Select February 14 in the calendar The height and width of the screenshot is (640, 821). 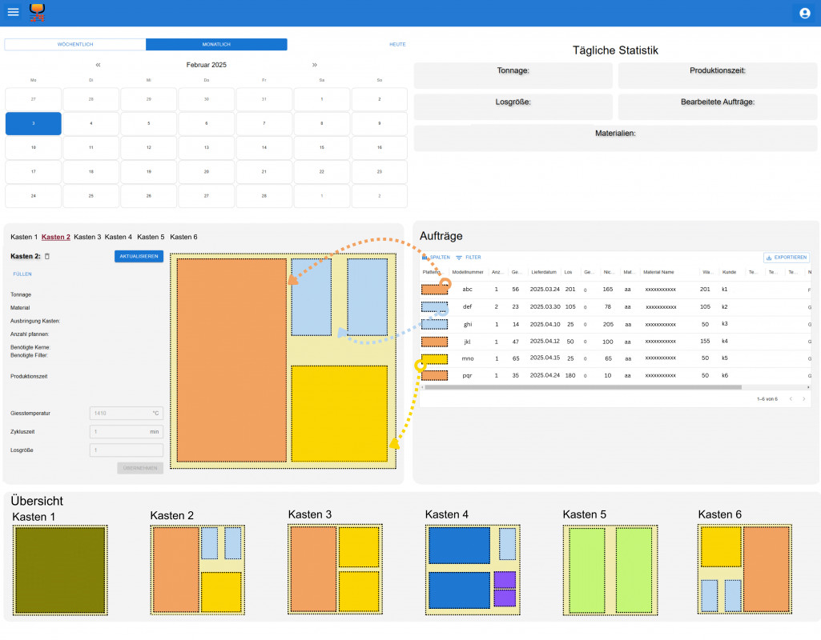coord(264,148)
